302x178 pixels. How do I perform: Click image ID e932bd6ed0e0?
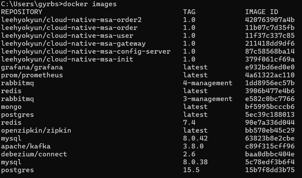point(270,67)
